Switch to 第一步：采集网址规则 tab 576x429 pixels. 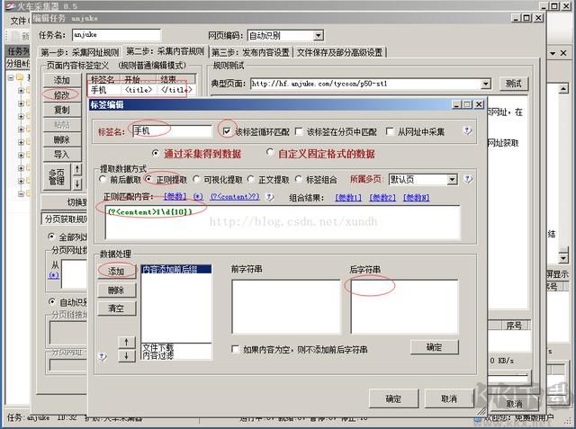80,52
